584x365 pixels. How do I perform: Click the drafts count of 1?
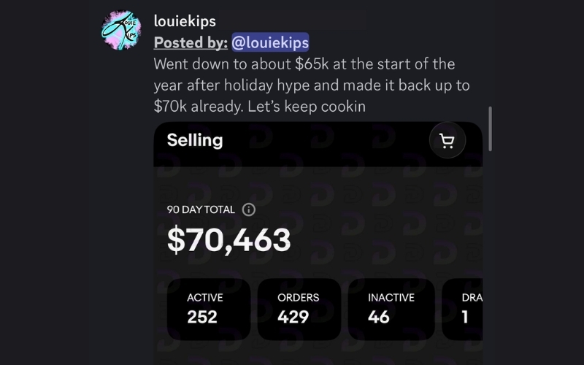coord(465,317)
